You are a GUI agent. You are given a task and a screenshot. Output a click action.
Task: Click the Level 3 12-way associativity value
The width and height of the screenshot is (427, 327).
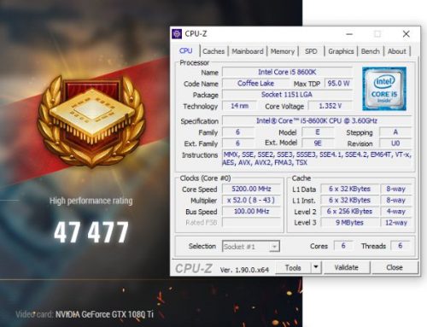(x=396, y=222)
